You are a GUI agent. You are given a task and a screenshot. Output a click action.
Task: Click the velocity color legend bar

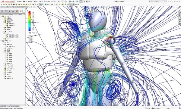point(30,21)
